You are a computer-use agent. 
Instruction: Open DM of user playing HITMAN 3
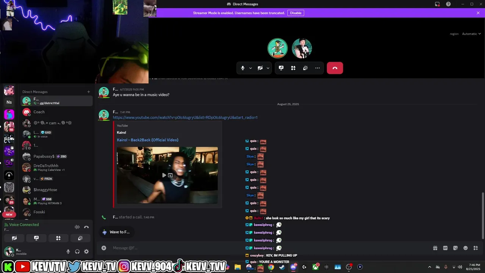(x=56, y=201)
